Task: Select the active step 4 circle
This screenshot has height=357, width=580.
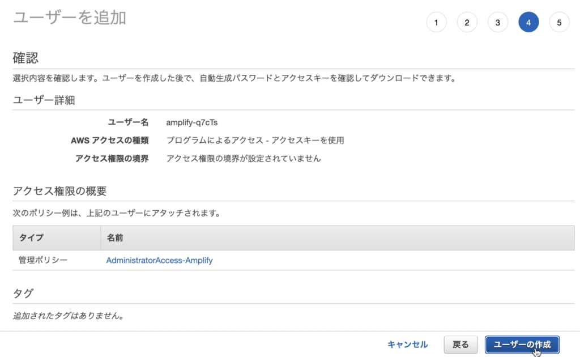Action: click(528, 22)
